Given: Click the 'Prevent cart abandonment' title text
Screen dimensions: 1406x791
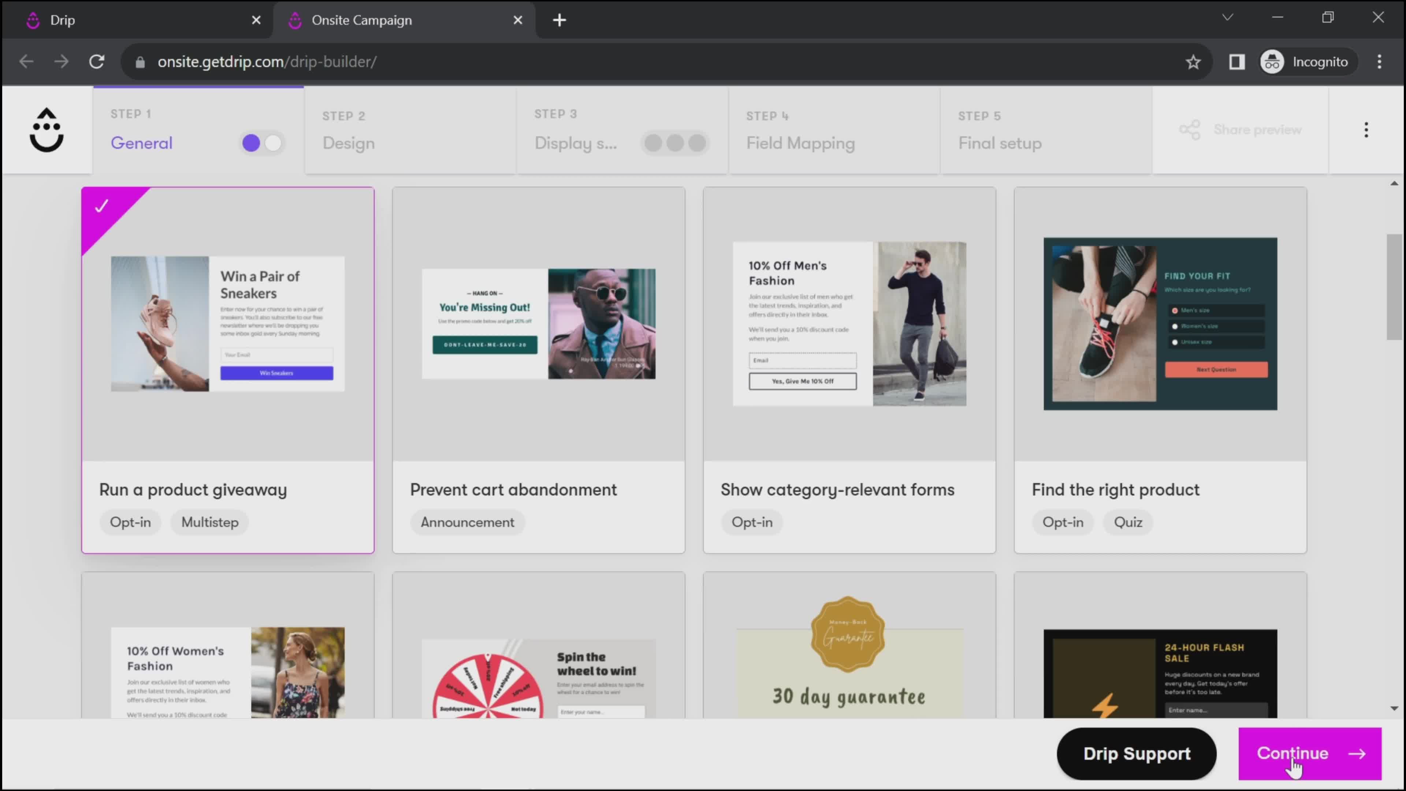Looking at the screenshot, I should [513, 490].
